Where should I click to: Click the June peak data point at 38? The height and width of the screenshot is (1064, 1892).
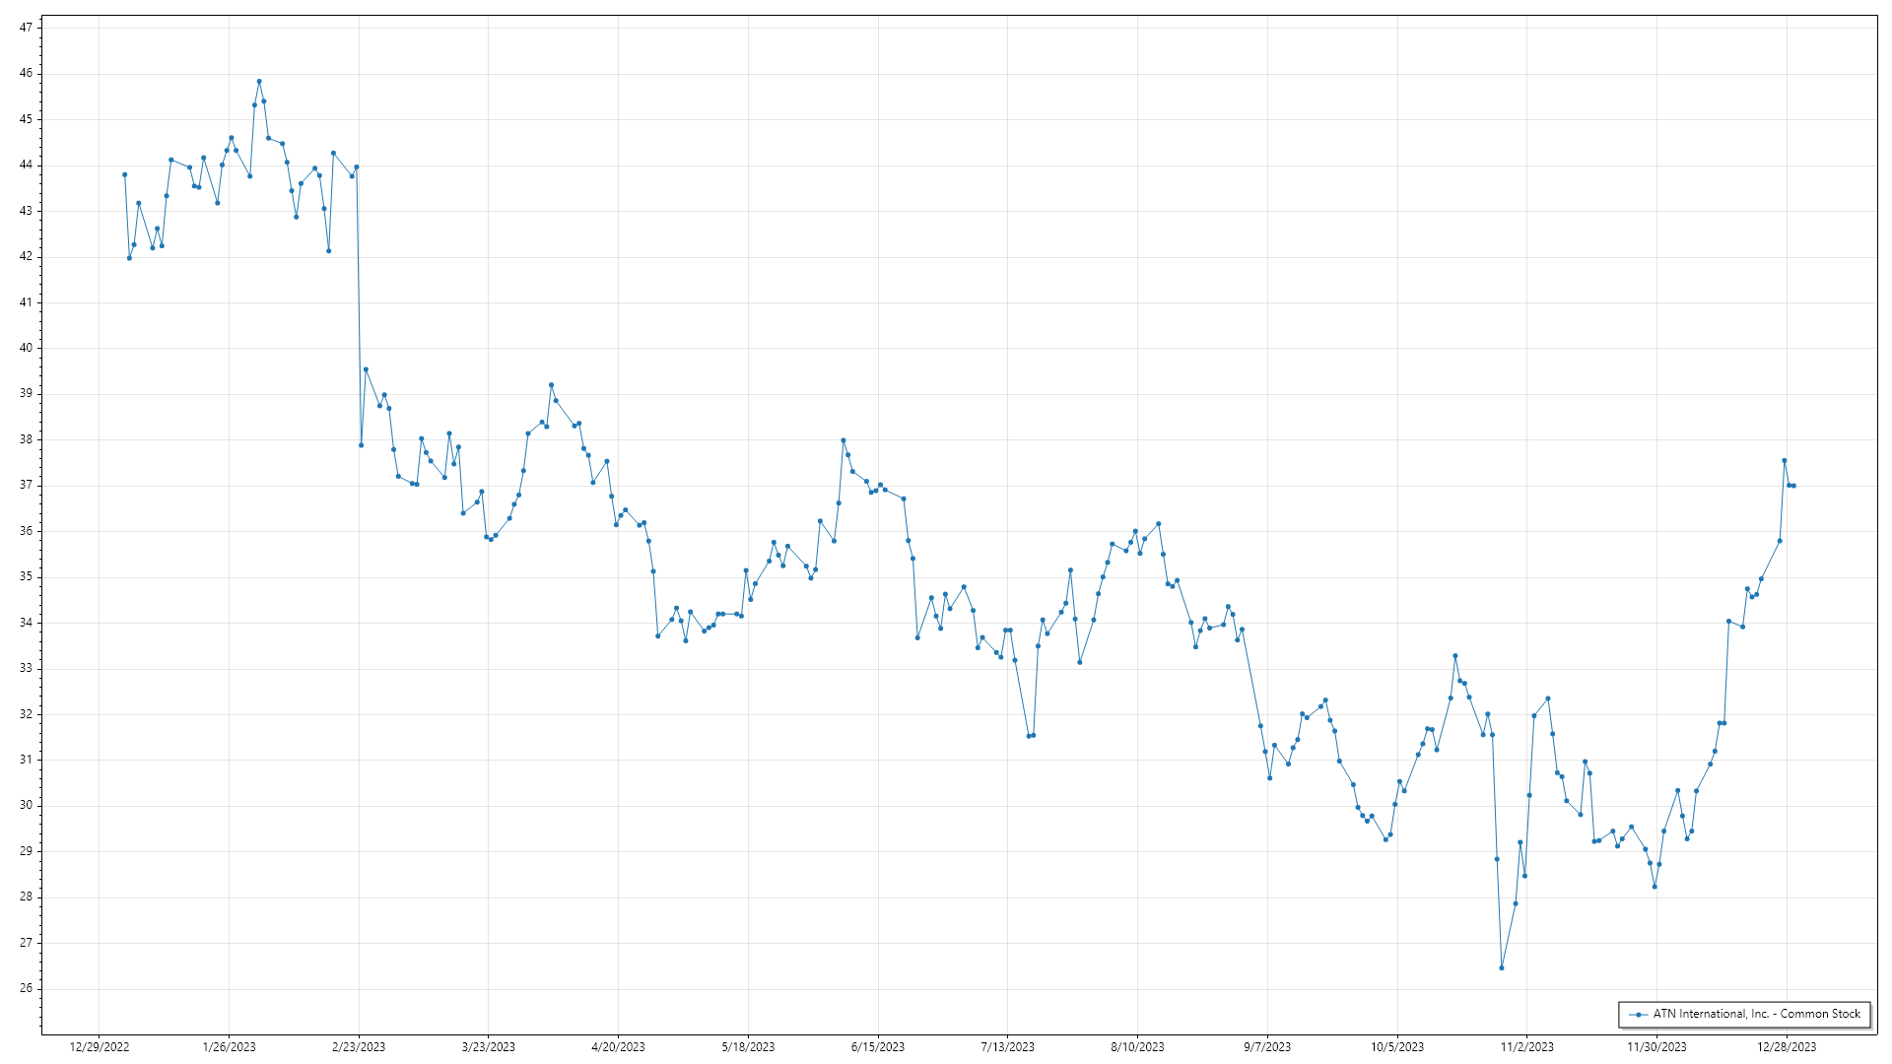coord(844,440)
